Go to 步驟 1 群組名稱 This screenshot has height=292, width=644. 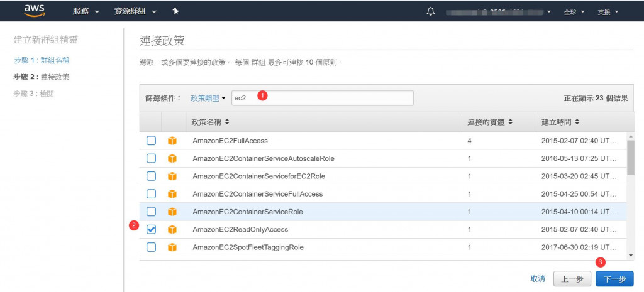point(42,61)
